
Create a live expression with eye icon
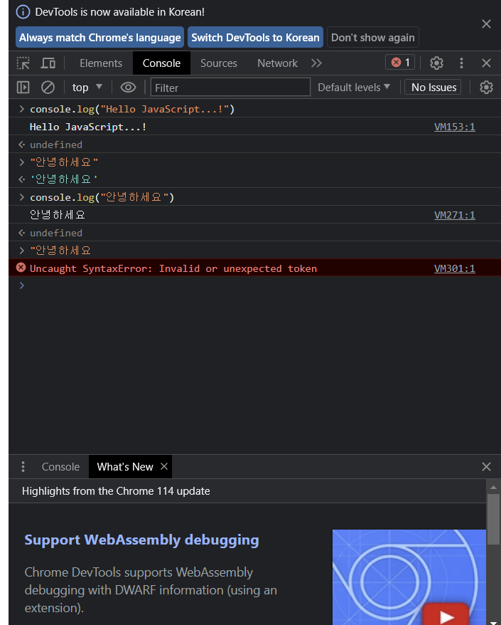(x=128, y=88)
